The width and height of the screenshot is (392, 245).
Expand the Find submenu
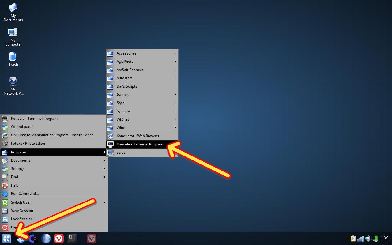(x=54, y=177)
